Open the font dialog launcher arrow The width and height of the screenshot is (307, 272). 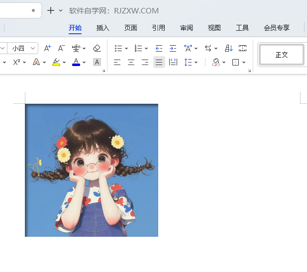[103, 70]
